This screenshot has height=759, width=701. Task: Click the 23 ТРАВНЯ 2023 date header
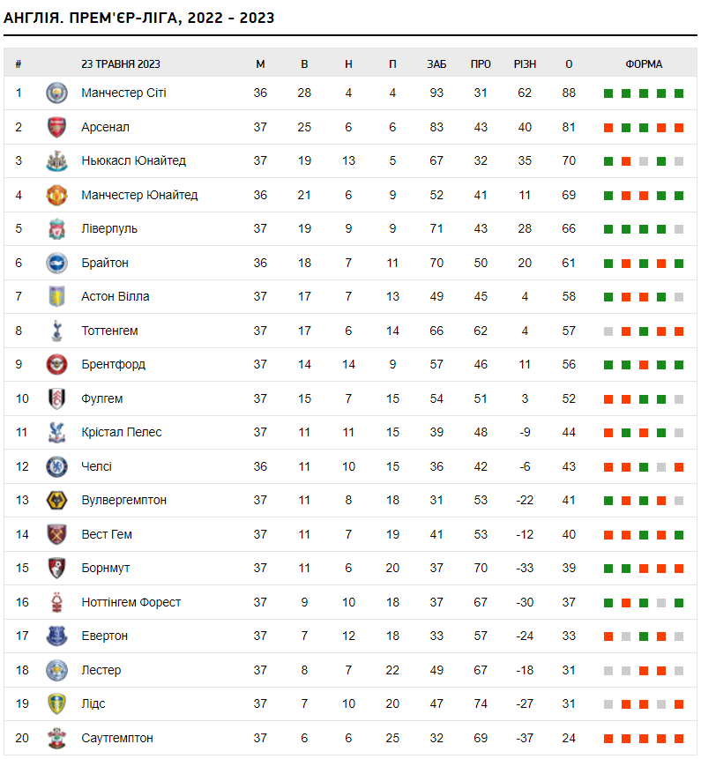click(121, 63)
